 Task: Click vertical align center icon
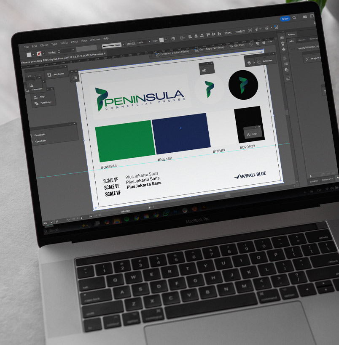[x=213, y=34]
